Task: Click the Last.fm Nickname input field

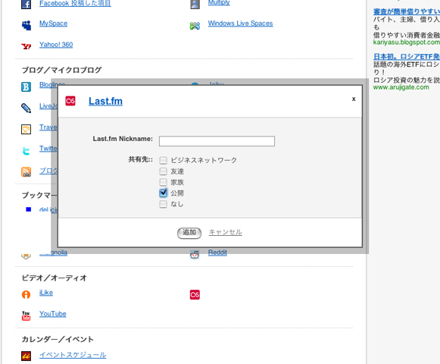Action: 217,141
